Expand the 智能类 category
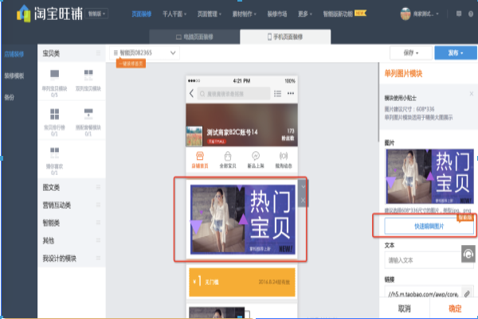Viewport: 478px width, 319px height. pyautogui.click(x=72, y=223)
